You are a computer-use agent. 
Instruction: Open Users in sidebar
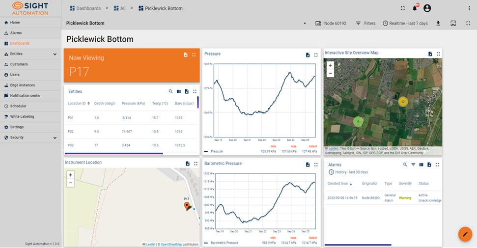(30, 75)
